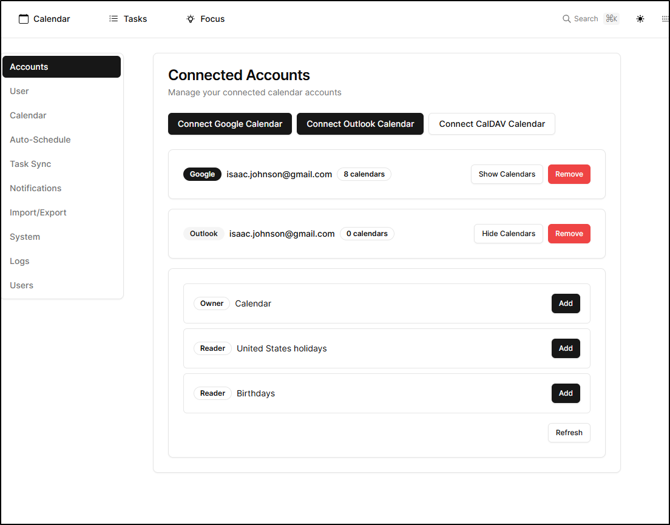Select Accounts in the settings sidebar
The height and width of the screenshot is (525, 670).
pos(61,67)
